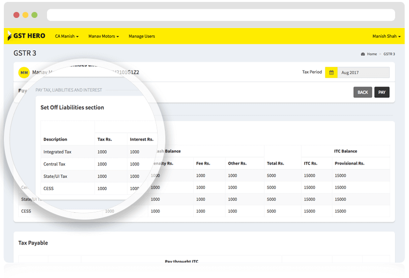
Task: Click the Provisional Rs. 15000 in CESS row
Action: coord(340,211)
